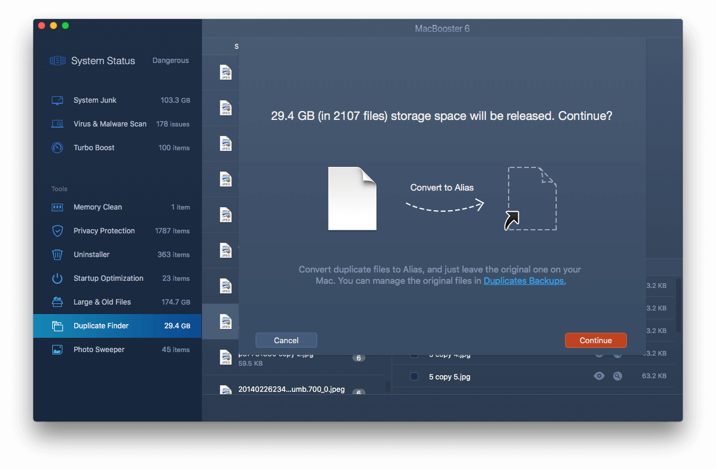The image size is (716, 469).
Task: Select System Junk in sidebar
Action: click(95, 100)
